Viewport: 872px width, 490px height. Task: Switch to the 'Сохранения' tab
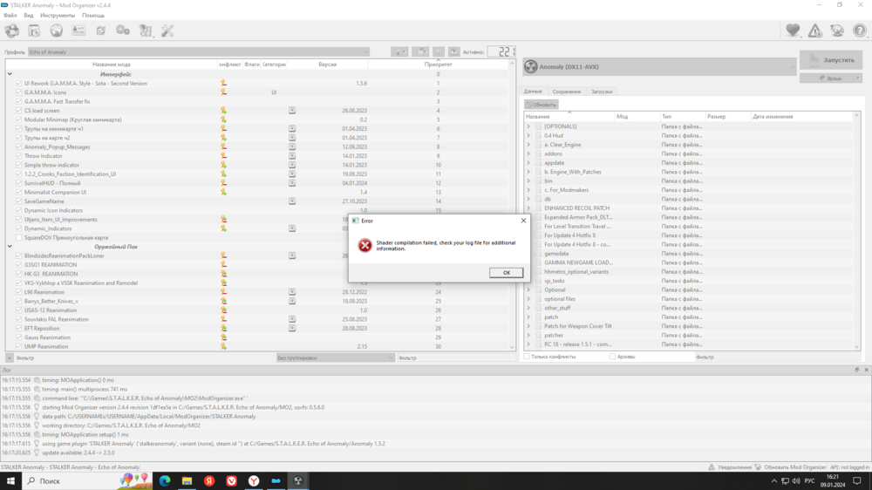pos(566,92)
